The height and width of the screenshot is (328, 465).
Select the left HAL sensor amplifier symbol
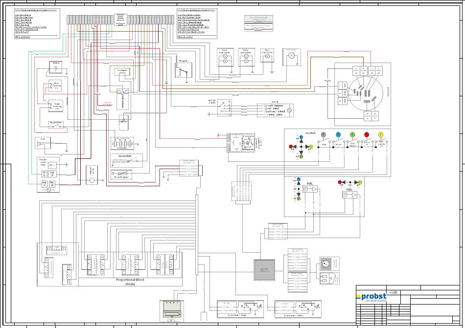click(310, 189)
